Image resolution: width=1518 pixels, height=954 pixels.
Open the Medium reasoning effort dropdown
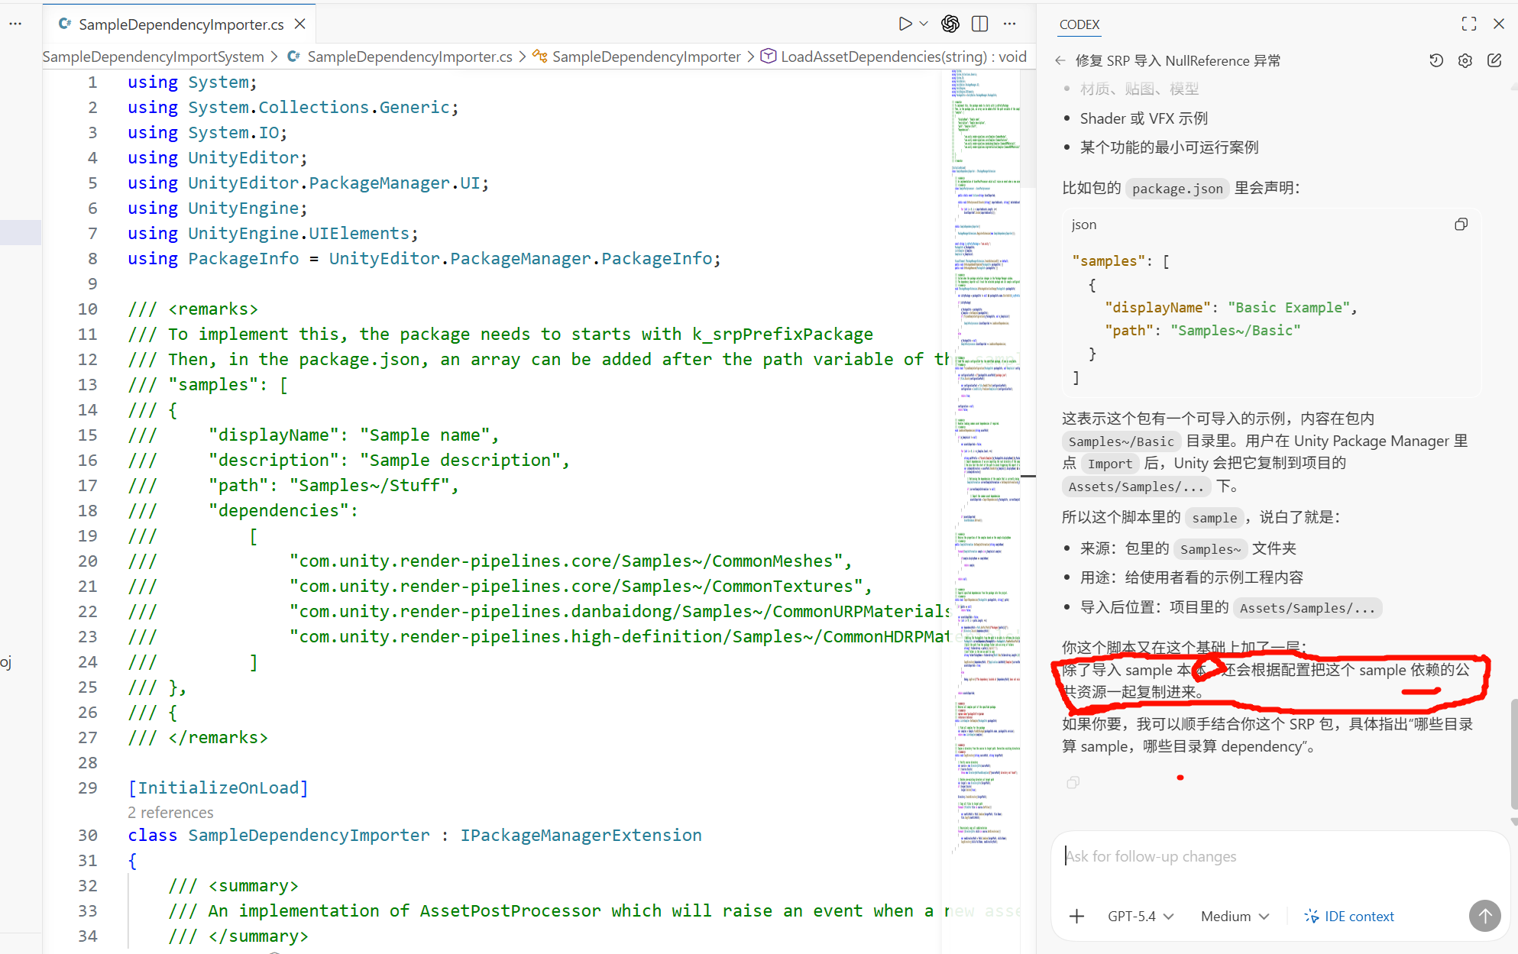[x=1235, y=916]
